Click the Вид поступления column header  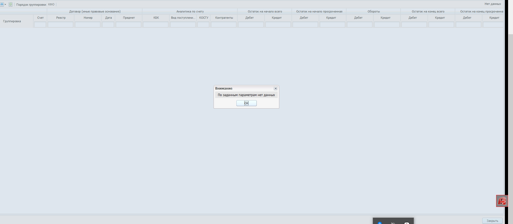pos(183,18)
